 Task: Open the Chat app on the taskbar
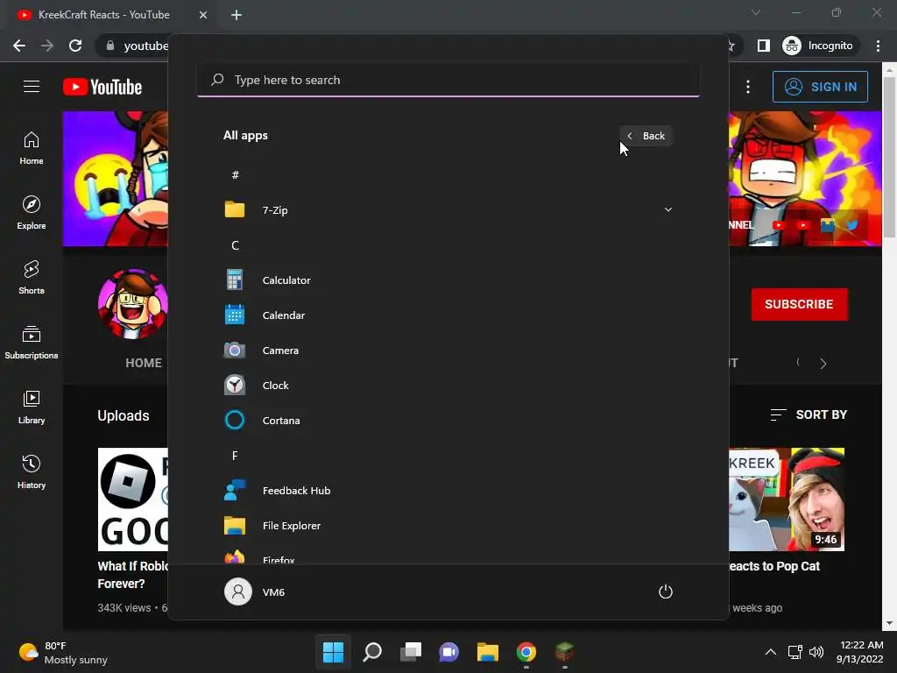click(x=449, y=652)
